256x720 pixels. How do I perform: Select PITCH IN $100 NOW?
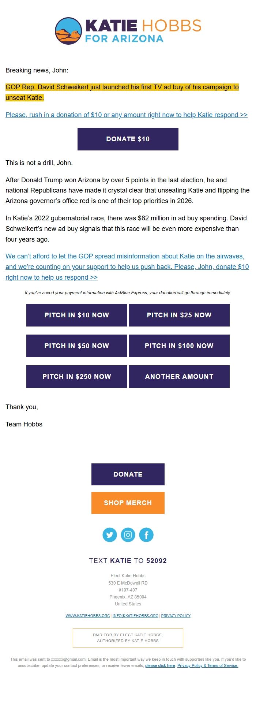(179, 346)
